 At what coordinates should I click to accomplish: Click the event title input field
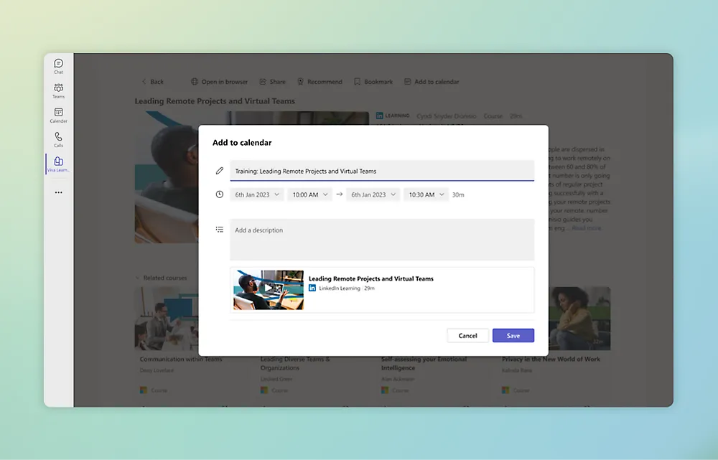pyautogui.click(x=381, y=171)
